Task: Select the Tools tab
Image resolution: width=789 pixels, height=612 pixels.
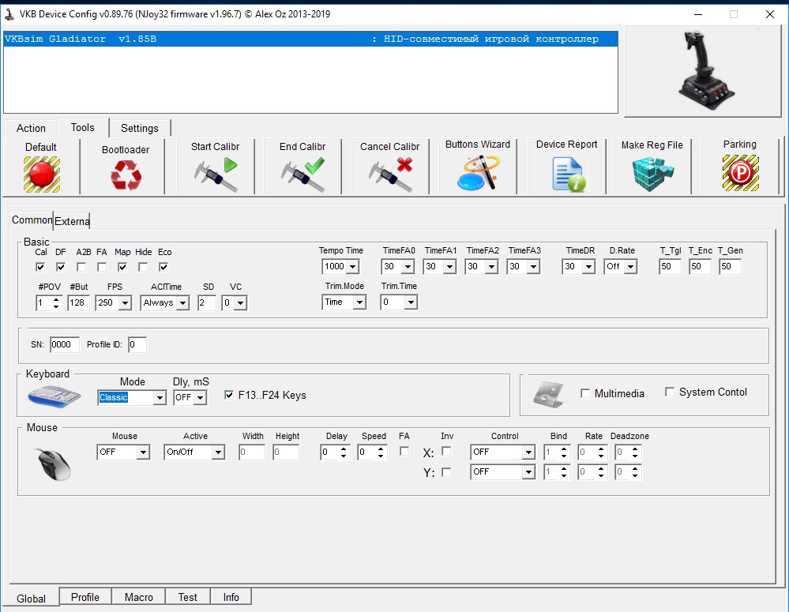Action: coord(82,127)
